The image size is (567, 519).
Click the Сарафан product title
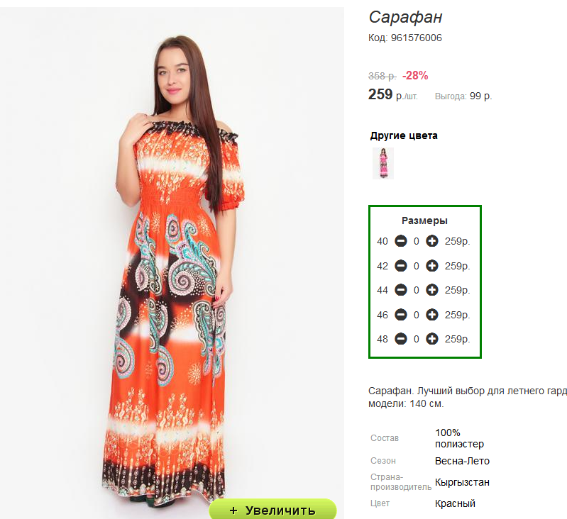point(405,17)
